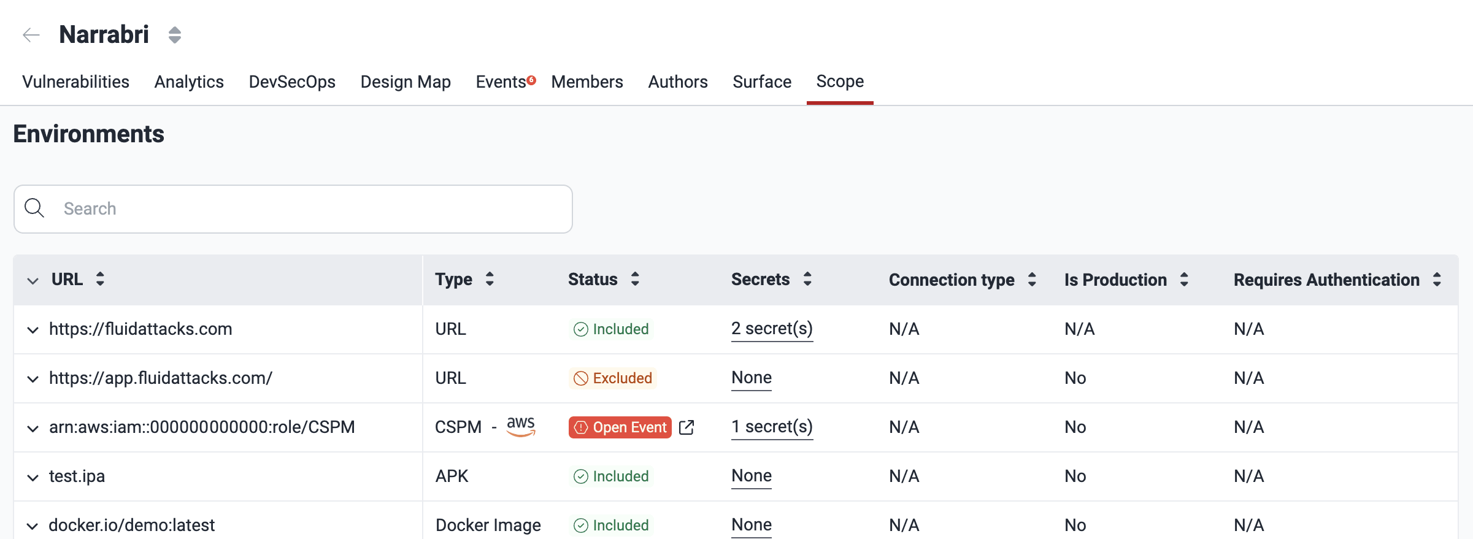Click Included status for https://fluidattacks.com
The width and height of the screenshot is (1473, 539).
[611, 329]
